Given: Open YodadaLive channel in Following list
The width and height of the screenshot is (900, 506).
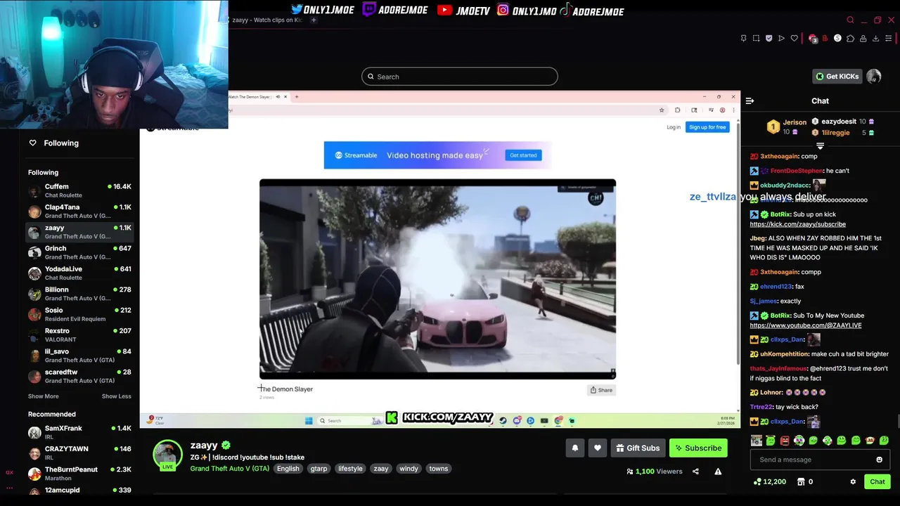Looking at the screenshot, I should [x=79, y=273].
